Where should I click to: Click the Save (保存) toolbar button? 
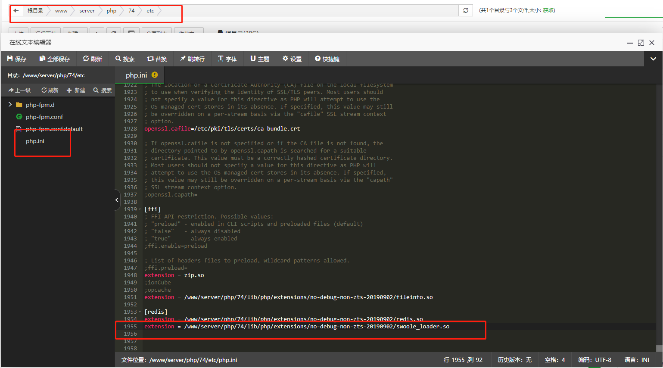click(17, 59)
